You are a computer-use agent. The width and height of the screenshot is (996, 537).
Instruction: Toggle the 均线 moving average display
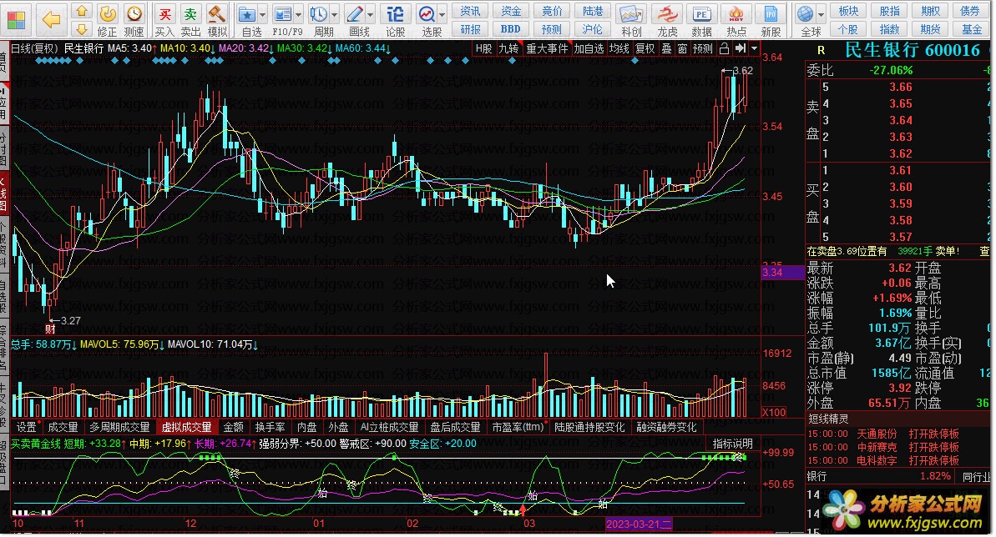619,48
